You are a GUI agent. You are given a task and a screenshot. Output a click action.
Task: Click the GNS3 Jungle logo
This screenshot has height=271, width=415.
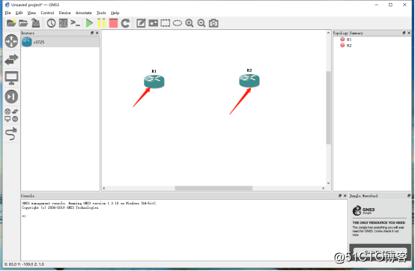coord(363,210)
